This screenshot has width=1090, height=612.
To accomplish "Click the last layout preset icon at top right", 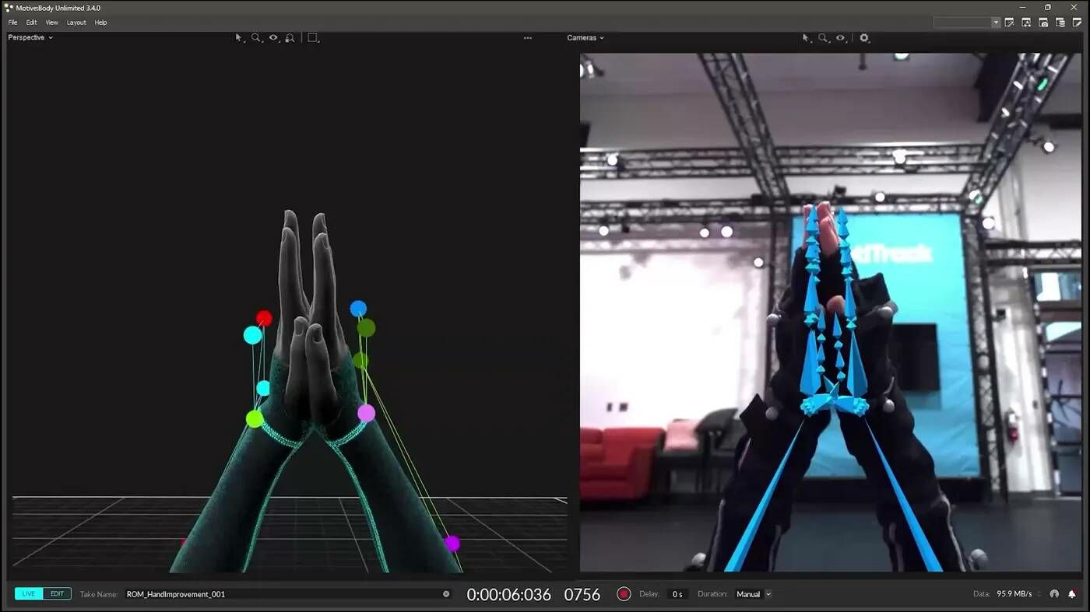I will 1077,23.
